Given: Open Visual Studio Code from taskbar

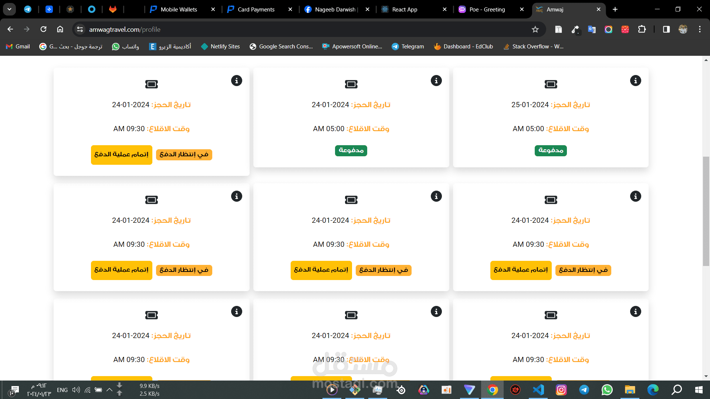Looking at the screenshot, I should coord(538,389).
